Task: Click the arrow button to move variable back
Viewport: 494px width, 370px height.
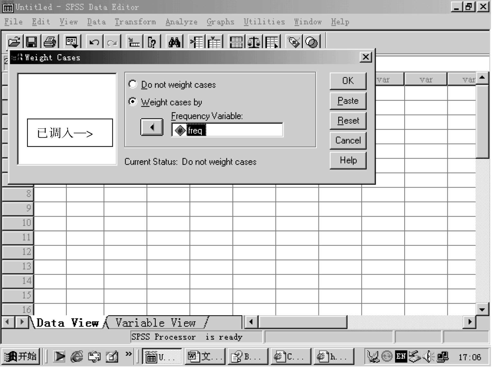Action: (152, 127)
